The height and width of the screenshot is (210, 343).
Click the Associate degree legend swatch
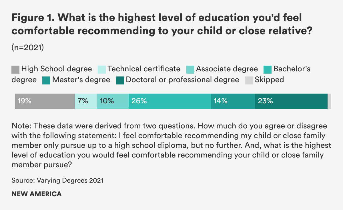[190, 69]
